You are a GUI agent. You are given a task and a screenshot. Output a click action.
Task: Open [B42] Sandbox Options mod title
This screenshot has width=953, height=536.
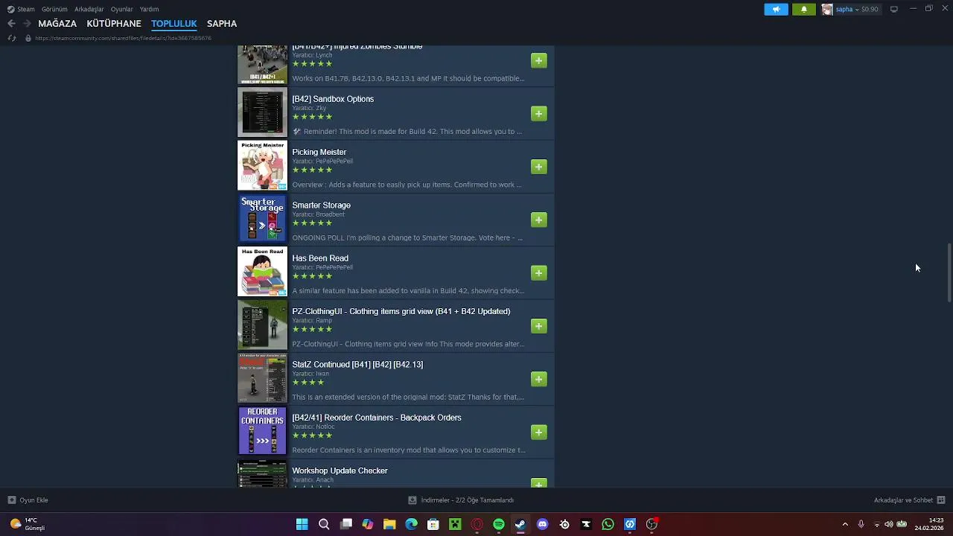coord(333,99)
